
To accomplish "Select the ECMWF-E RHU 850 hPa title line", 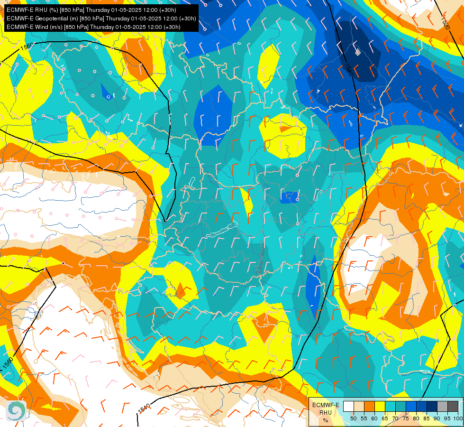I will 91,10.
